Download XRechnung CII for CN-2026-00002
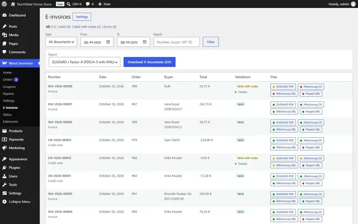The image size is (358, 224). click(x=311, y=158)
